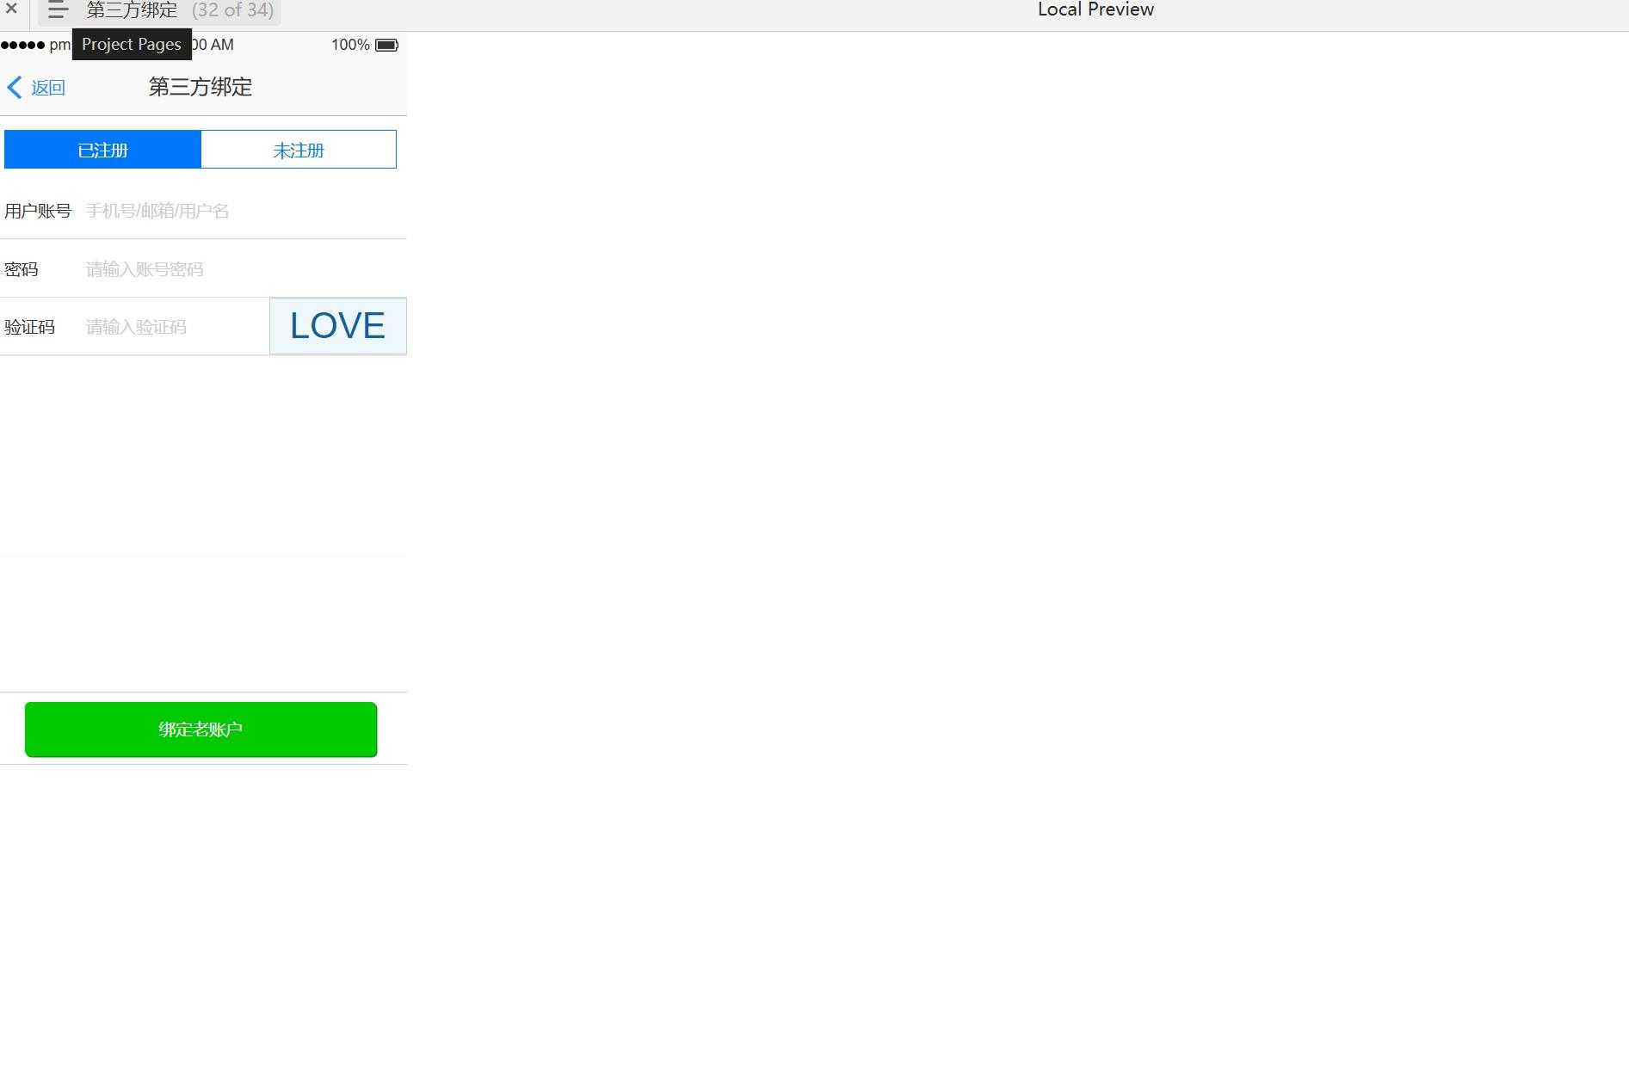Click the 验证码 field label
This screenshot has height=1071, width=1629.
click(x=30, y=327)
